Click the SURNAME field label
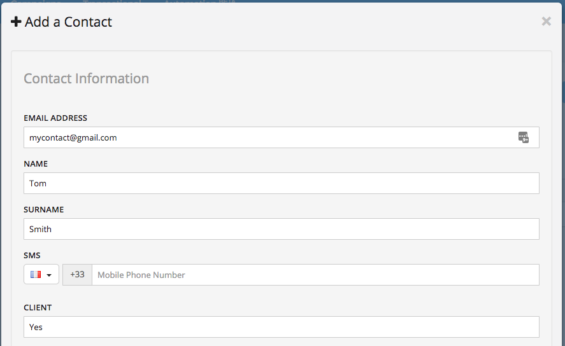 pyautogui.click(x=43, y=210)
